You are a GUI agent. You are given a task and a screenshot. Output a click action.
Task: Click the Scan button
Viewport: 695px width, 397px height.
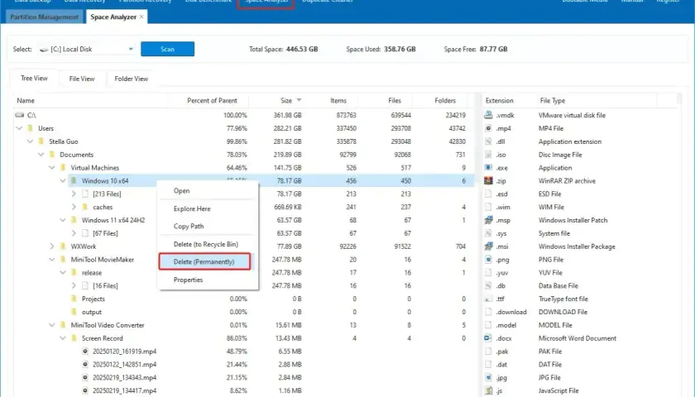[x=167, y=49]
